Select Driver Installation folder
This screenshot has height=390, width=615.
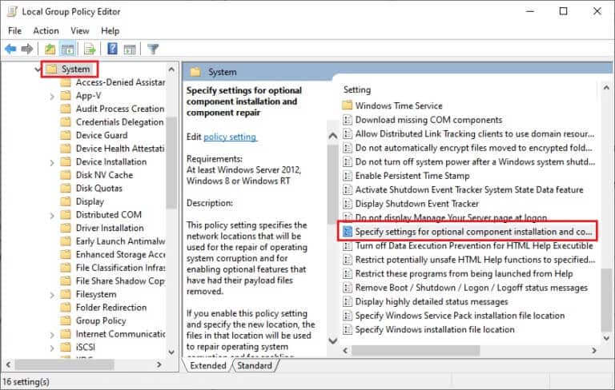coord(102,229)
